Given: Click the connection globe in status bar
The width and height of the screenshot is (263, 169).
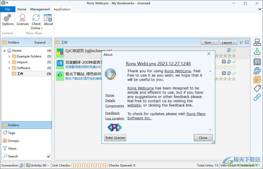Looking at the screenshot, I should (x=22, y=165).
